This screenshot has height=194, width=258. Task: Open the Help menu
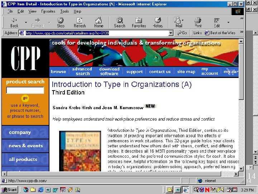pyautogui.click(x=77, y=11)
